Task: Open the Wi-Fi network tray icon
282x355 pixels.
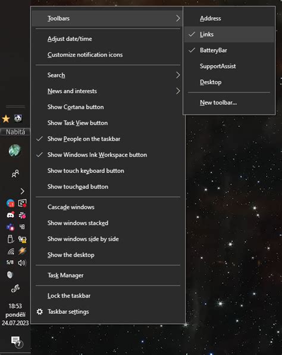Action: 11,251
